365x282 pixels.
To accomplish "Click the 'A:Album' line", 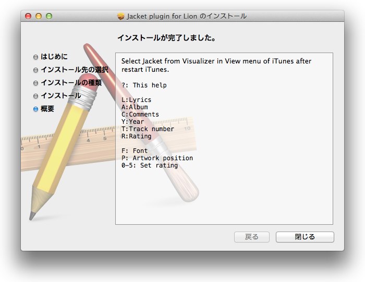I will coord(135,107).
